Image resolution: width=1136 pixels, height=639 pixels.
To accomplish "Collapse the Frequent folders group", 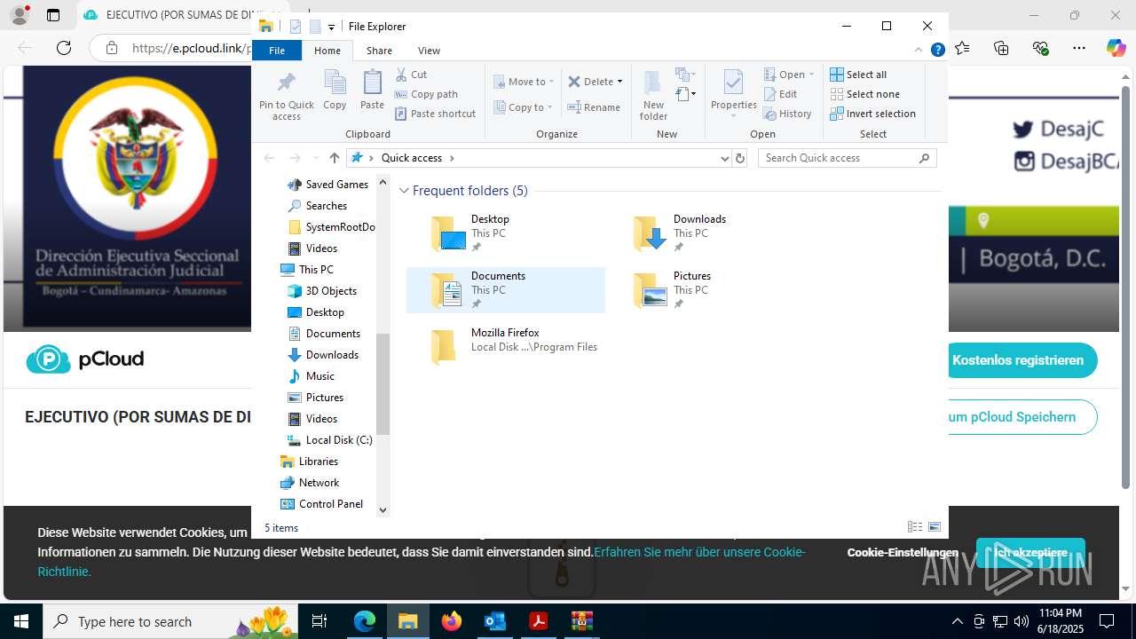I will point(404,191).
